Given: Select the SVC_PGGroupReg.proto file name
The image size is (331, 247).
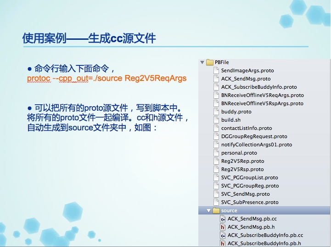Looking at the screenshot, I should click(250, 186).
